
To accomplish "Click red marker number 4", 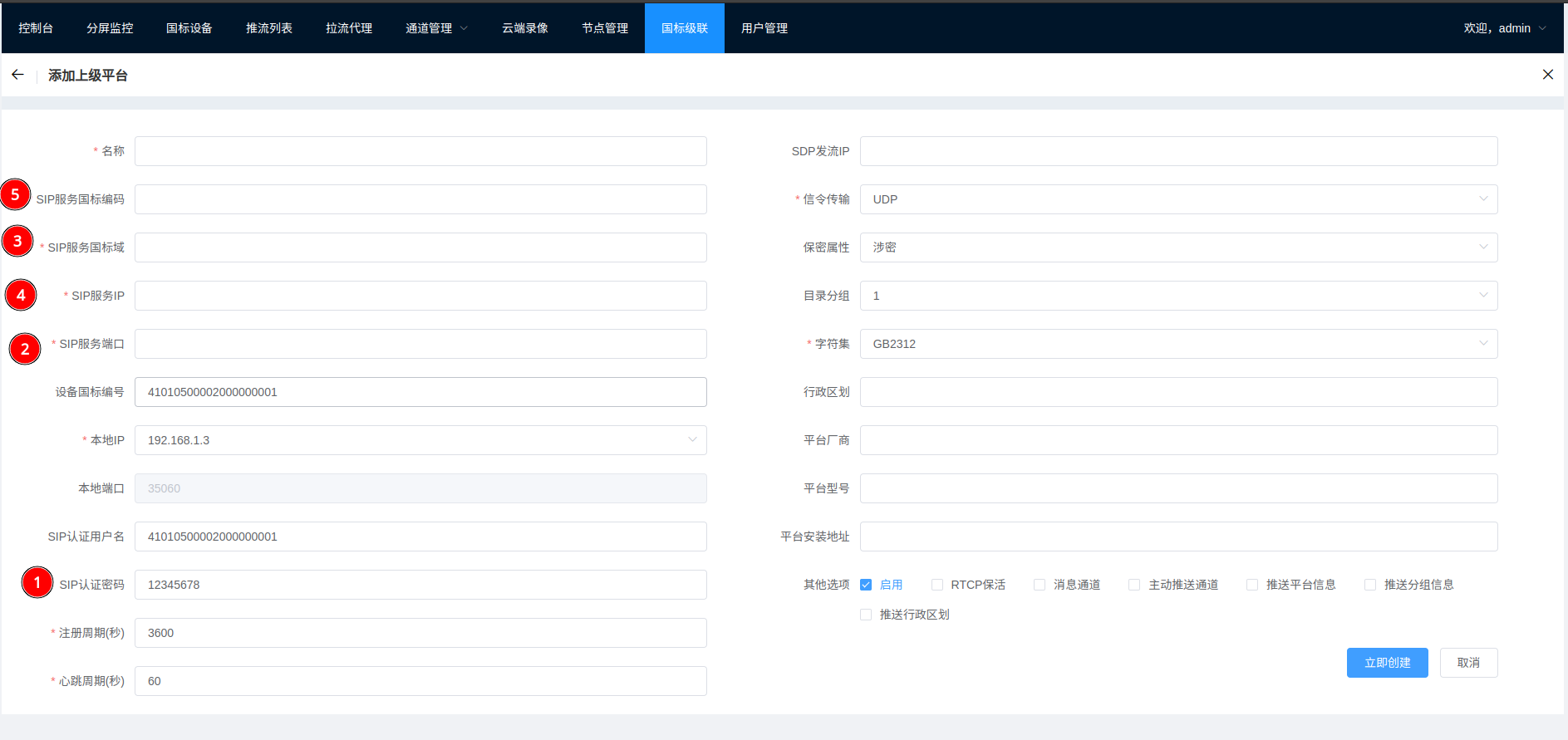I will 21,295.
